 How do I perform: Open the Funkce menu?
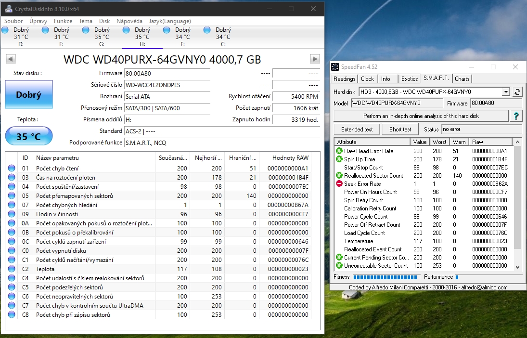(x=63, y=21)
